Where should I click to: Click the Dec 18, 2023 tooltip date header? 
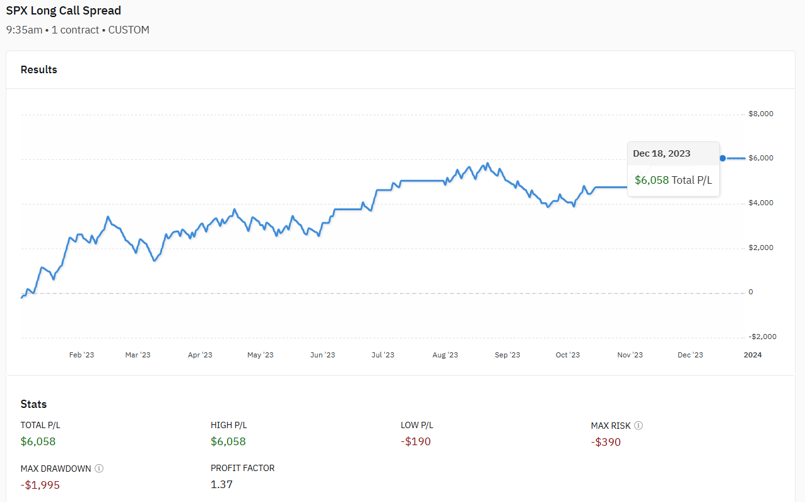[662, 153]
